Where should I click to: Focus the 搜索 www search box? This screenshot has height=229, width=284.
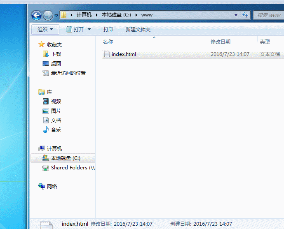[269, 15]
